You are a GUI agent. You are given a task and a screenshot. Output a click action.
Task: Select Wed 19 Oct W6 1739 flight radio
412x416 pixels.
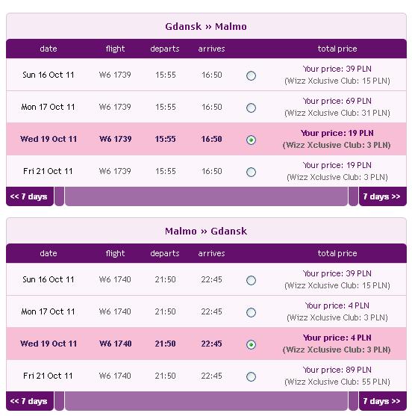(x=251, y=140)
